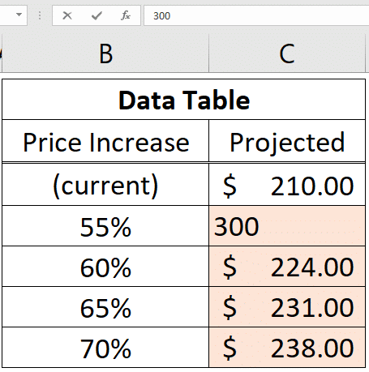This screenshot has height=372, width=369.
Task: Select the Price Increase header cell
Action: (x=105, y=141)
